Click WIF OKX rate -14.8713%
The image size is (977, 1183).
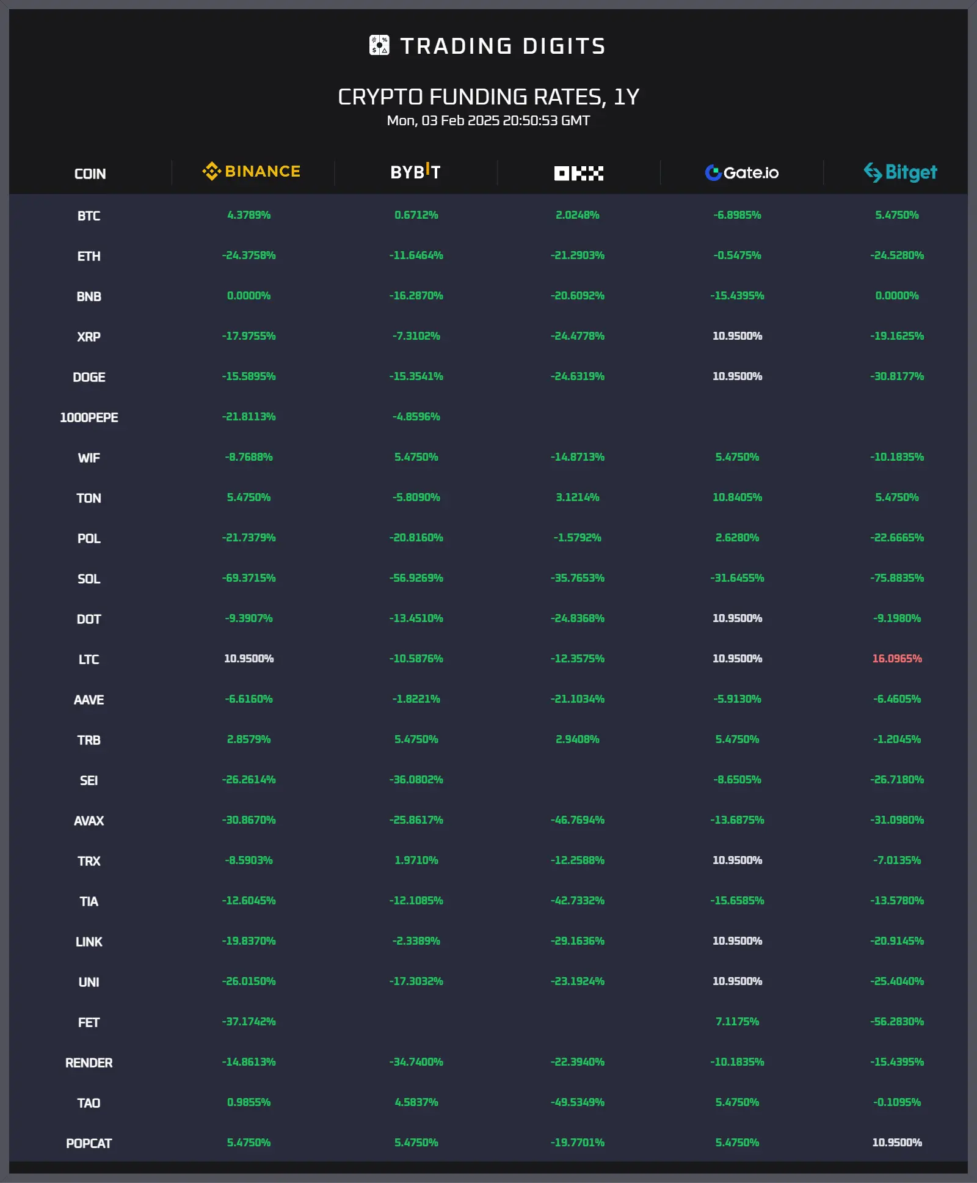coord(578,457)
